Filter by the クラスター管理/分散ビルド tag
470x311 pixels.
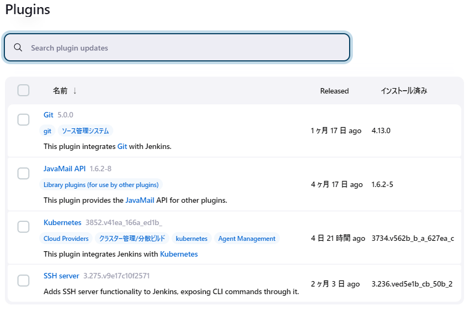point(132,239)
